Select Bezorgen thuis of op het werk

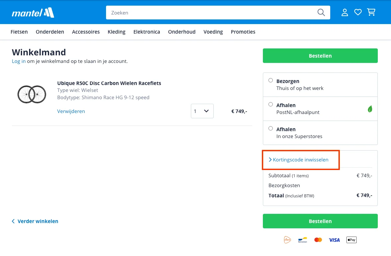[x=270, y=80]
